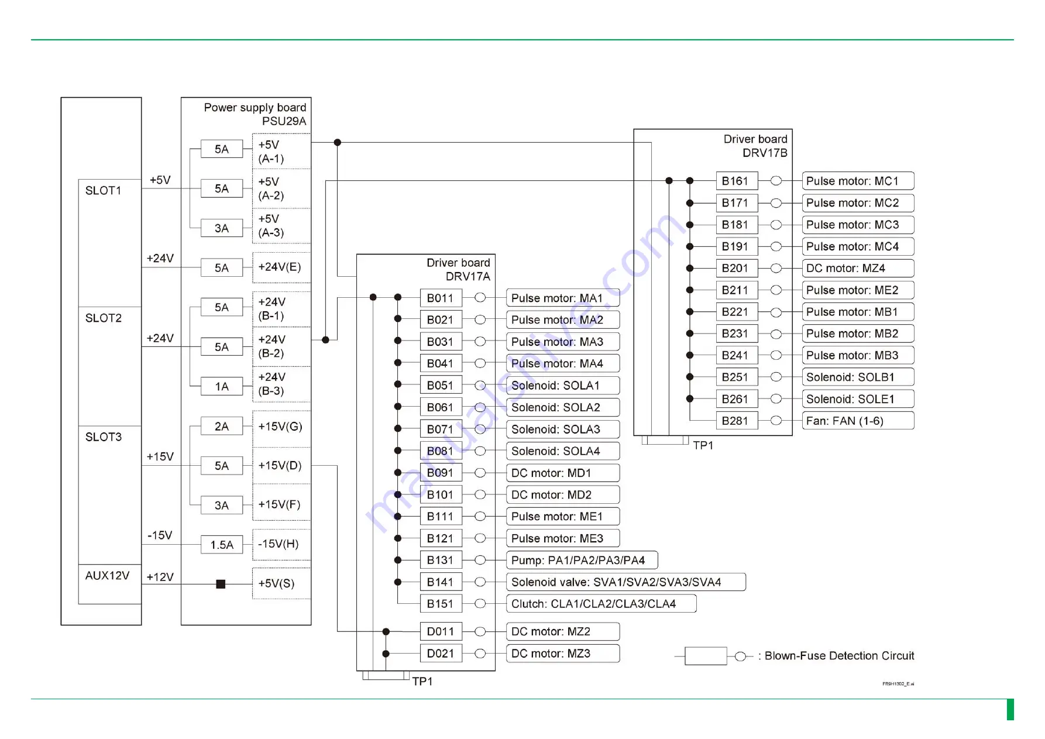This screenshot has height=739, width=1045.
Task: Select Pulse motor: MB3 label
Action: click(x=852, y=356)
